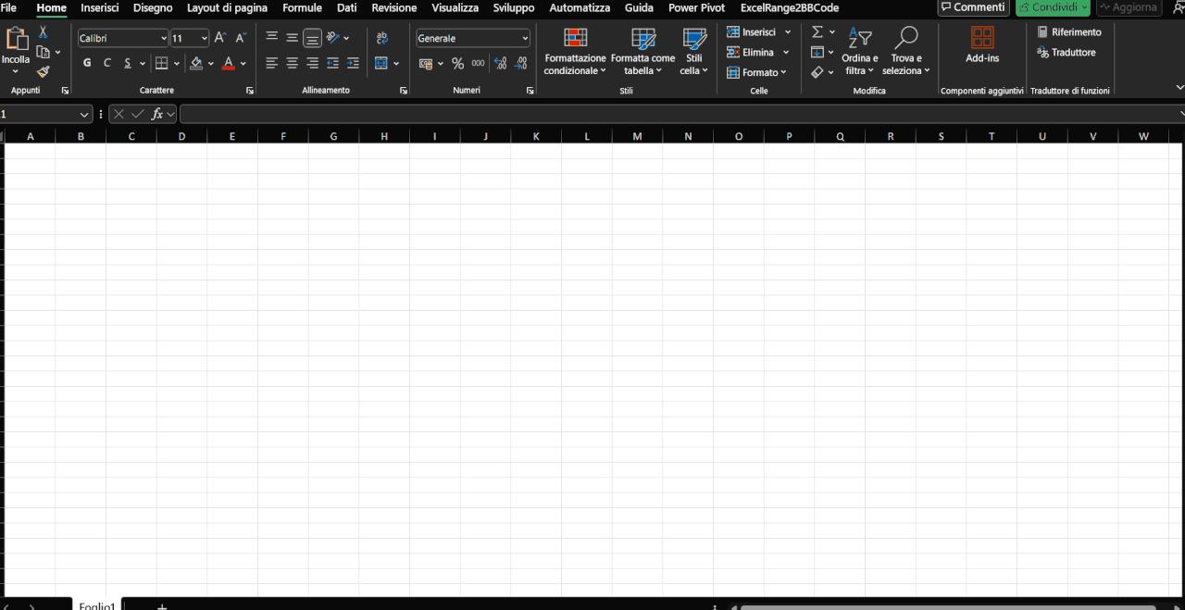This screenshot has height=610, width=1185.
Task: Expand the Name Box dropdown arrow
Action: (84, 114)
